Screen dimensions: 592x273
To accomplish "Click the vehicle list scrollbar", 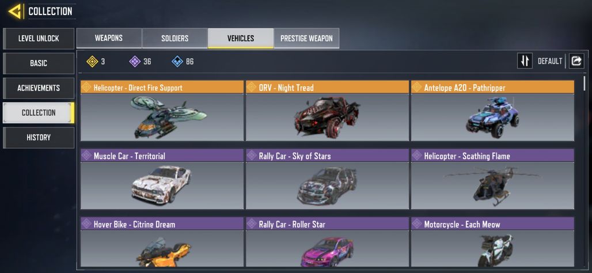I will (x=585, y=84).
